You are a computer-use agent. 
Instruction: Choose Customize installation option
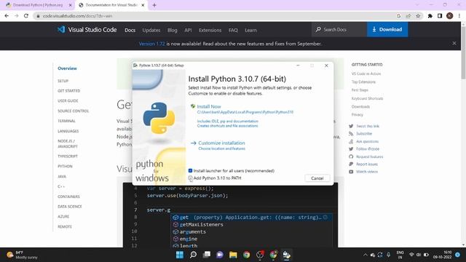pos(221,143)
